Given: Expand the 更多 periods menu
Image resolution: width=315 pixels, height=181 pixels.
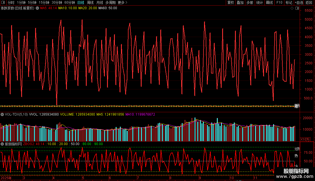Looking at the screenshot, I should [122, 3].
